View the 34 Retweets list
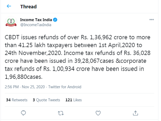The image size is (161, 121). coord(17,100)
